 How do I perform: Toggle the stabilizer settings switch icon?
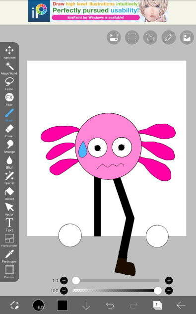[x=114, y=37]
